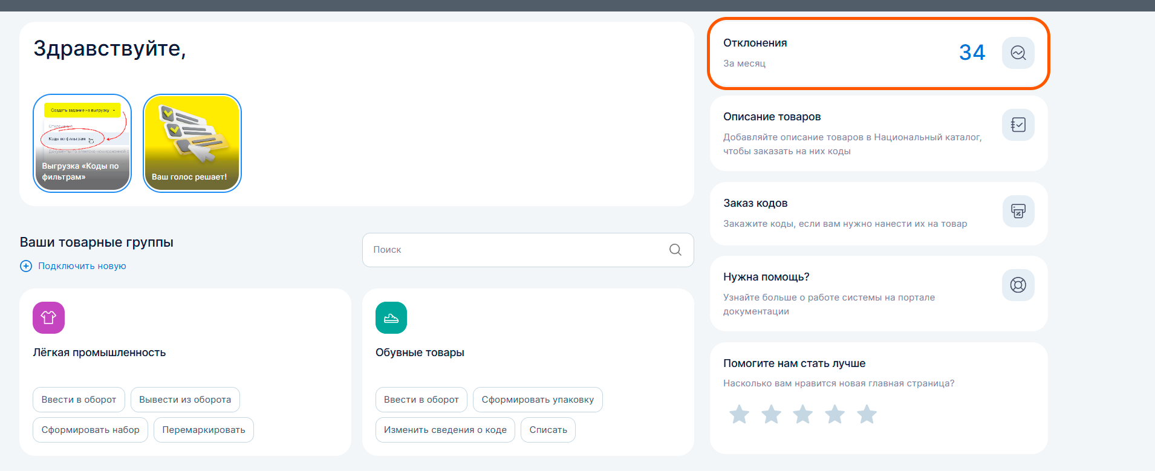Click Списать button
The image size is (1155, 471).
[548, 430]
